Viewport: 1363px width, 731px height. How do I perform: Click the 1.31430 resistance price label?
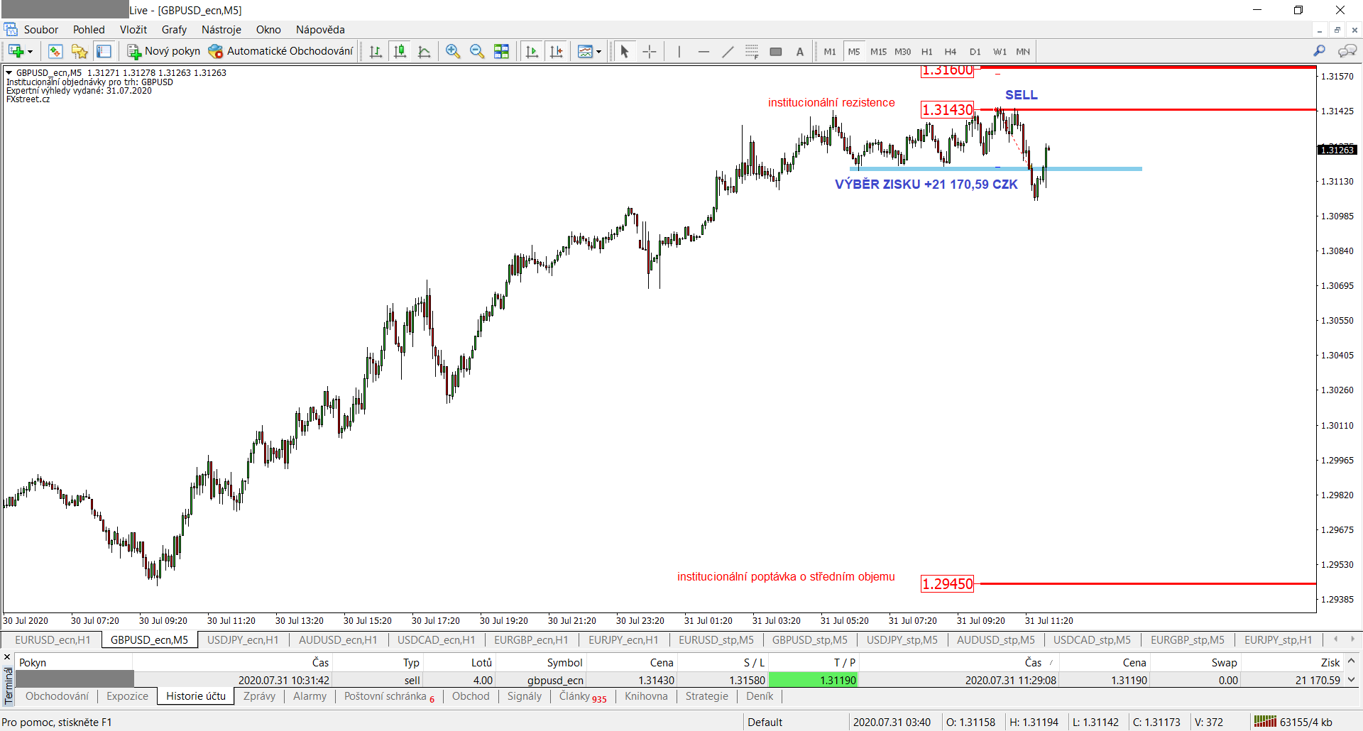(947, 110)
